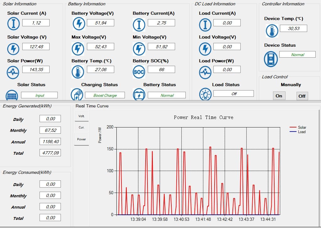Click the Solar legend entry on chart
Image resolution: width=321 pixels, height=228 pixels.
coord(298,127)
